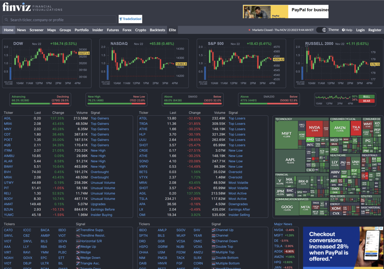The width and height of the screenshot is (384, 269).
Task: Click the search ticker input field
Action: click(x=58, y=19)
